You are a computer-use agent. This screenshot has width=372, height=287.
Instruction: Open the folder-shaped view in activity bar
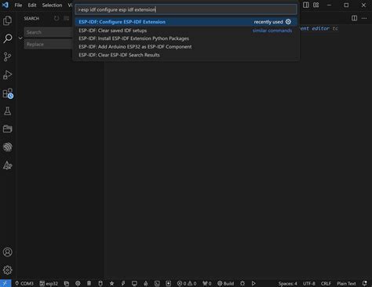pyautogui.click(x=8, y=129)
